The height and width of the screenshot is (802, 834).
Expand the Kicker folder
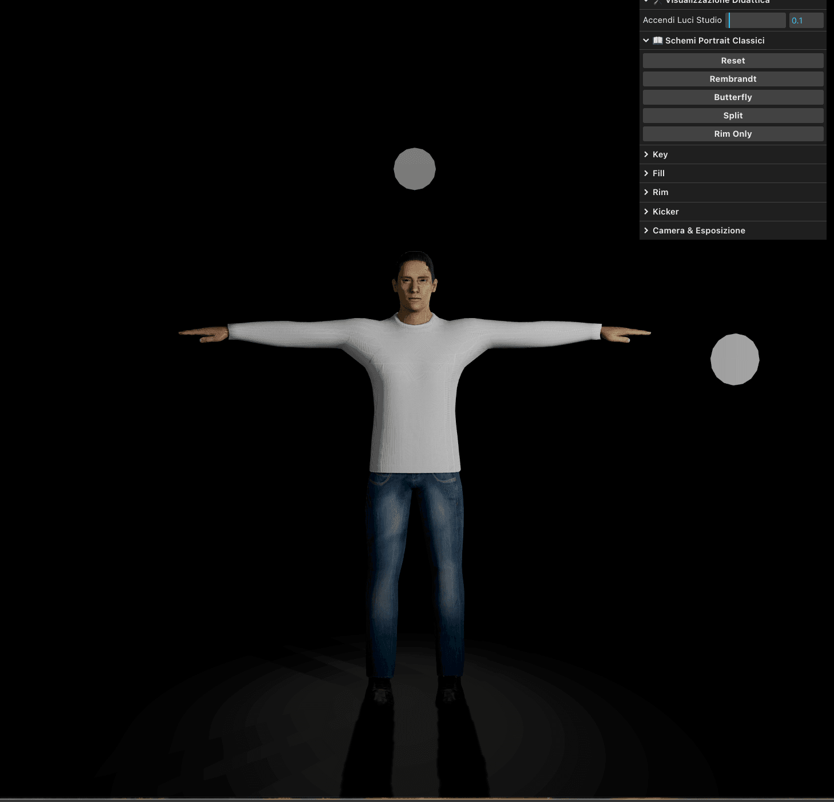(x=665, y=212)
